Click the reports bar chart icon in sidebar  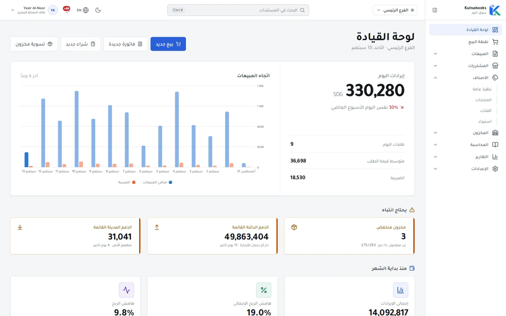pyautogui.click(x=495, y=157)
